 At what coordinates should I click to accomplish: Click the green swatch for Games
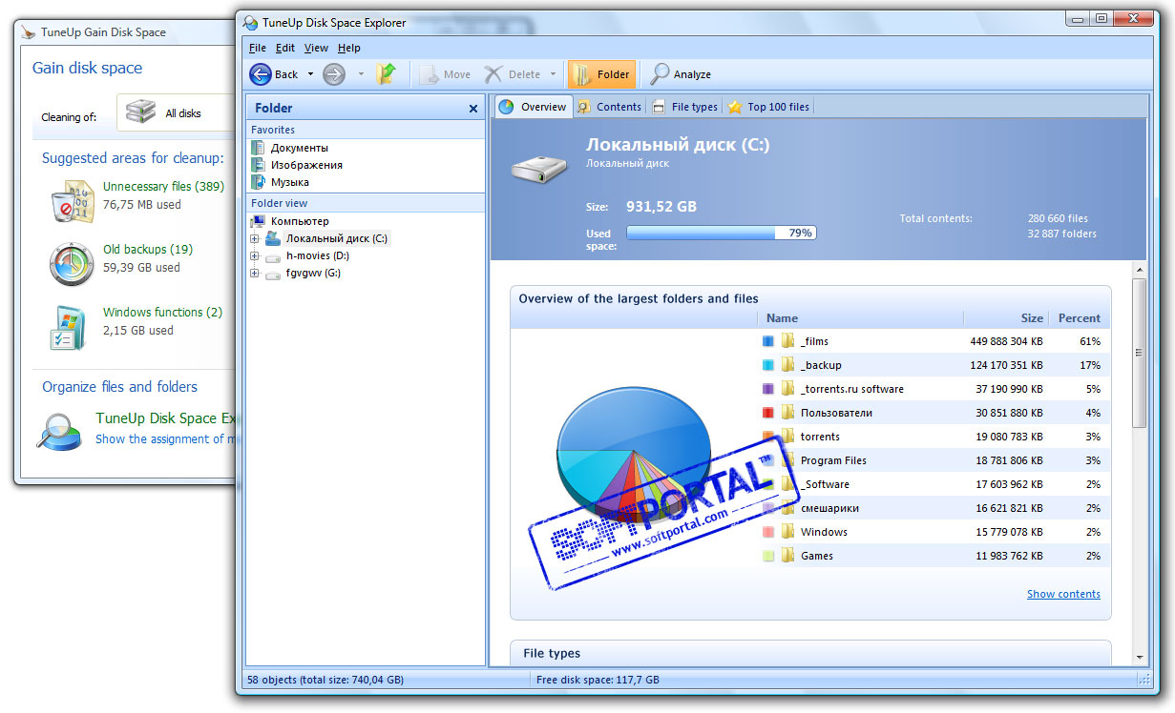click(x=768, y=556)
